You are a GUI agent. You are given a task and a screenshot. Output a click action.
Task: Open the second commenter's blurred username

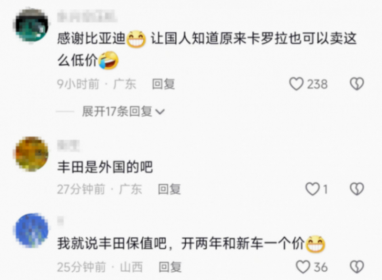68,146
